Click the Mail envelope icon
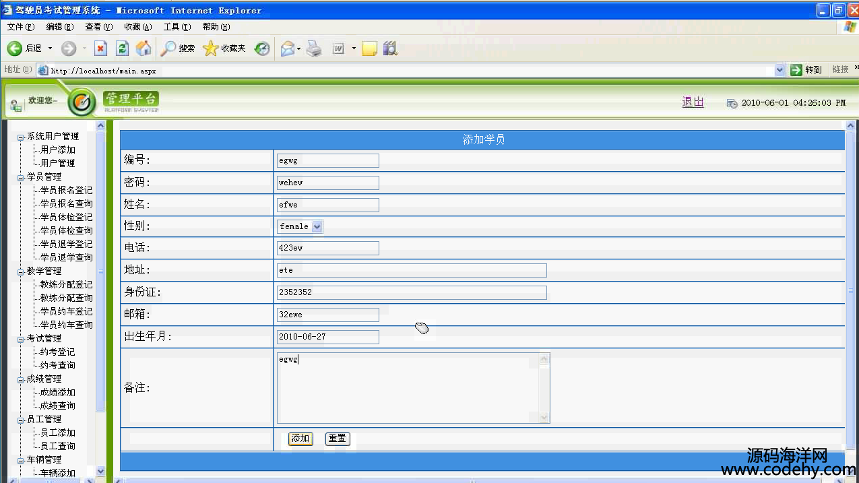The width and height of the screenshot is (859, 483). tap(288, 49)
